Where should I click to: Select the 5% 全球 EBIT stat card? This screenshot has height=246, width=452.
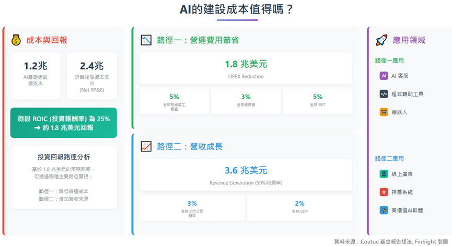tap(317, 101)
